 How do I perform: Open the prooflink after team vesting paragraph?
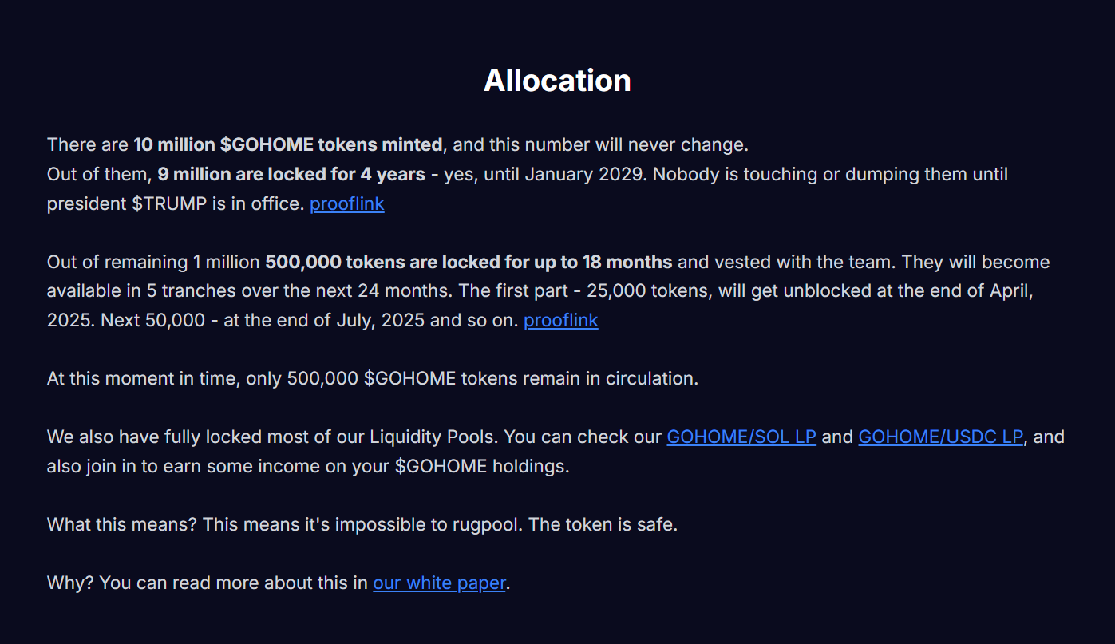tap(561, 321)
